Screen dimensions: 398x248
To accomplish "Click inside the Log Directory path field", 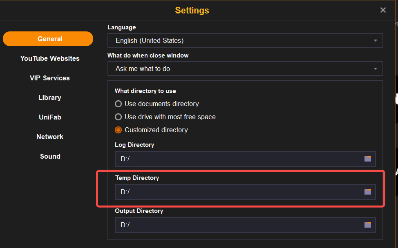I will tap(237, 159).
